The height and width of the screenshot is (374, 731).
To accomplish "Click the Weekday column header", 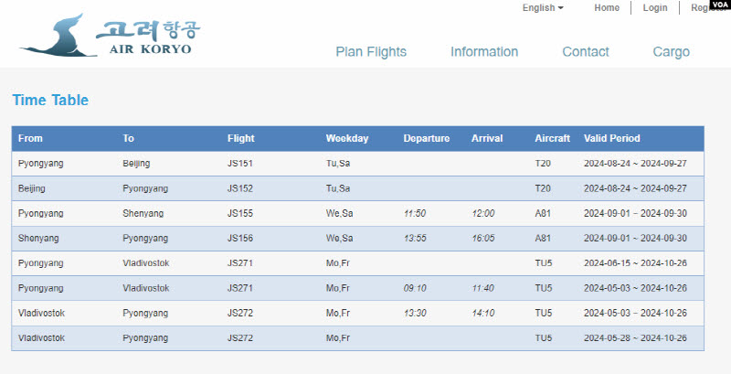I will 347,139.
